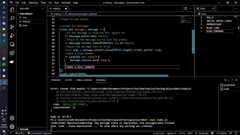This screenshot has height=135, width=240.
Task: Change line ending via CRLF
Action: tap(190, 133)
